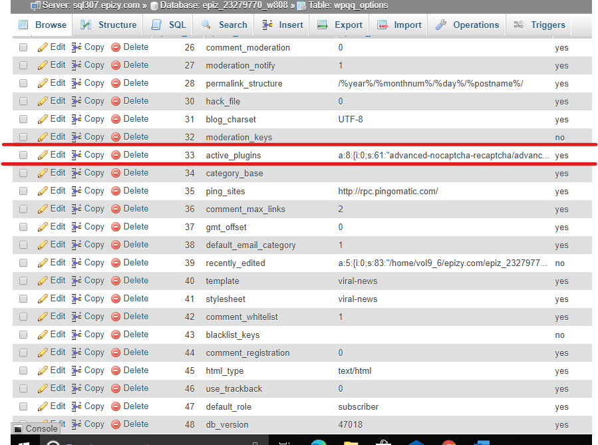Switch to the Search tab
Image resolution: width=598 pixels, height=445 pixels.
[x=224, y=25]
